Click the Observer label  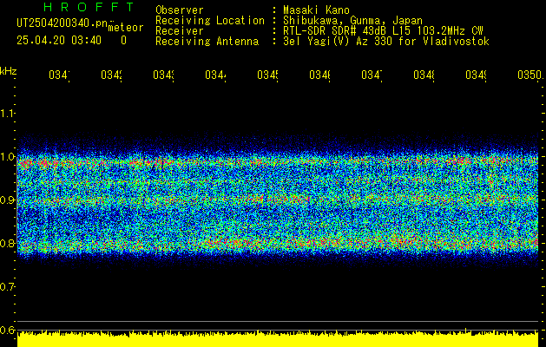tap(180, 10)
